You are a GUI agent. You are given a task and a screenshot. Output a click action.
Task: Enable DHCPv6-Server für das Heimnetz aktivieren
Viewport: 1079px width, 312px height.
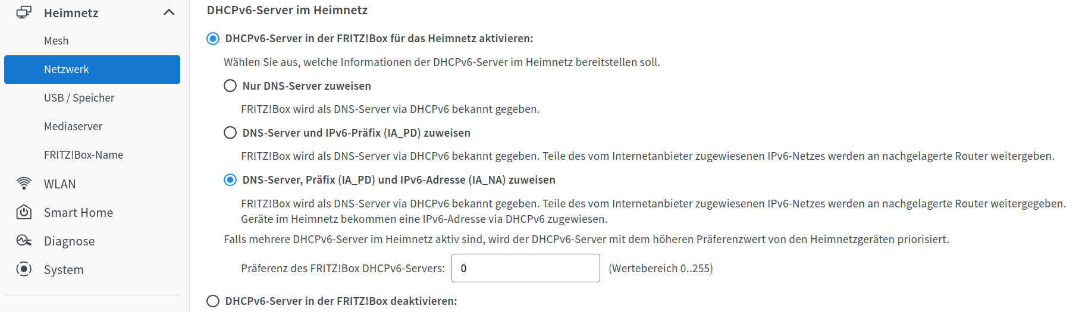(213, 39)
